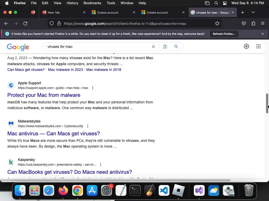
Task: Reload the current page
Action: pyautogui.click(x=25, y=24)
